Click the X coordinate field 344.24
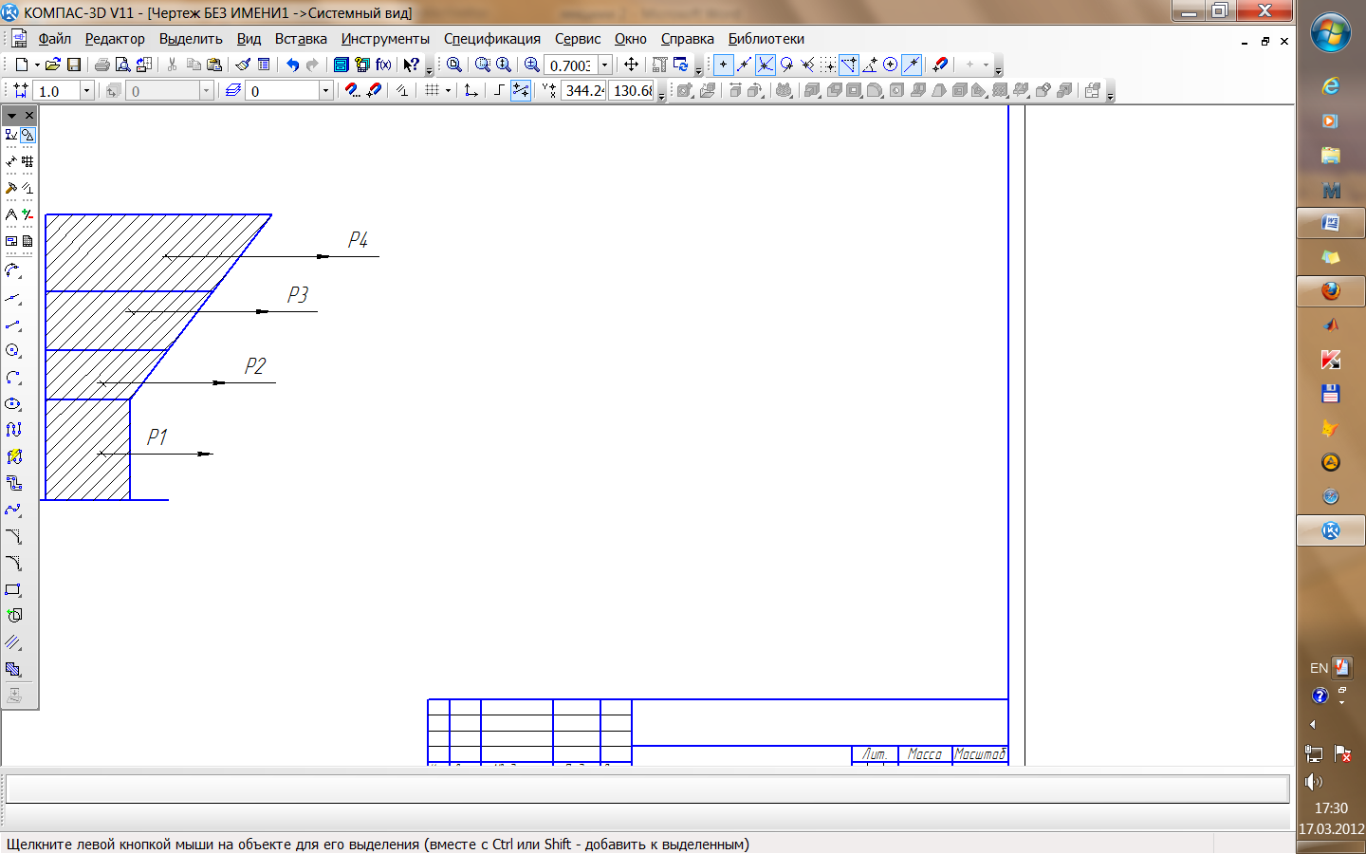The width and height of the screenshot is (1366, 854). coord(583,91)
